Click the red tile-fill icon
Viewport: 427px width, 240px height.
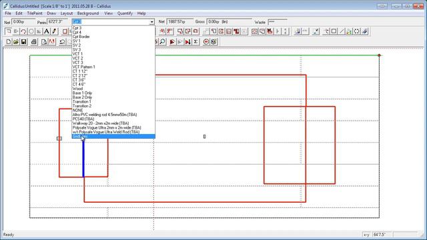click(x=236, y=31)
